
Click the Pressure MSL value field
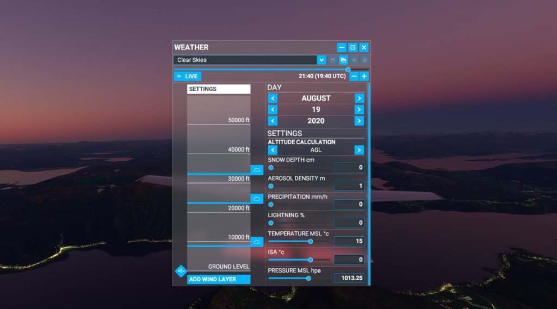coord(349,278)
